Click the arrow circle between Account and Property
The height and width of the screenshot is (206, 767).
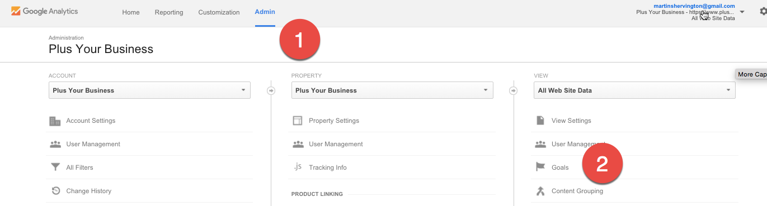(271, 90)
